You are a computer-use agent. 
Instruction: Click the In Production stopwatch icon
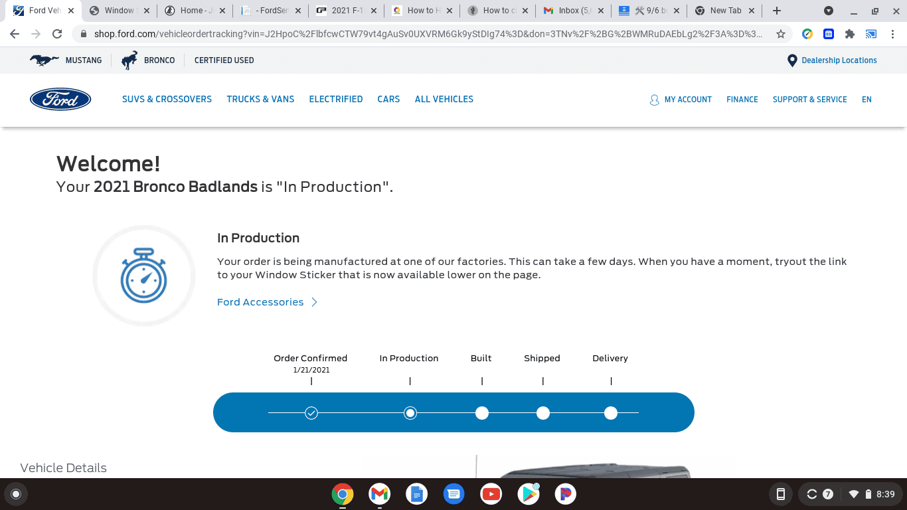tap(143, 276)
